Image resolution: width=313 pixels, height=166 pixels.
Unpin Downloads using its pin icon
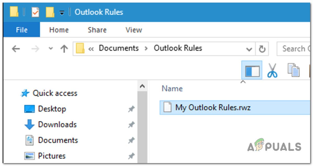coord(132,124)
